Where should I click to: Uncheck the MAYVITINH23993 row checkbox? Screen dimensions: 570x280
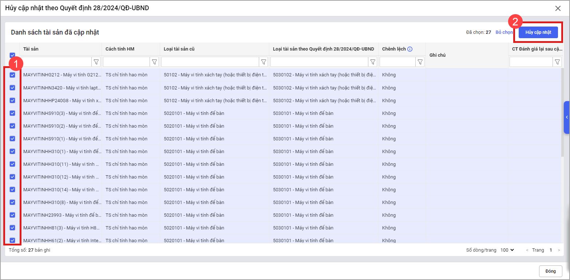[x=12, y=215]
